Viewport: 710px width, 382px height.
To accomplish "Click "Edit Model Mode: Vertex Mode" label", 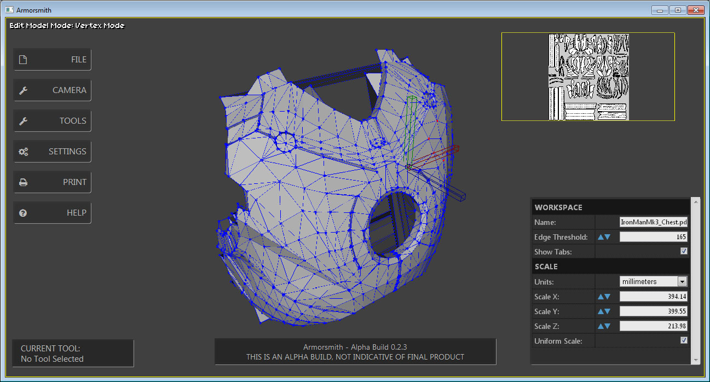I will [67, 25].
